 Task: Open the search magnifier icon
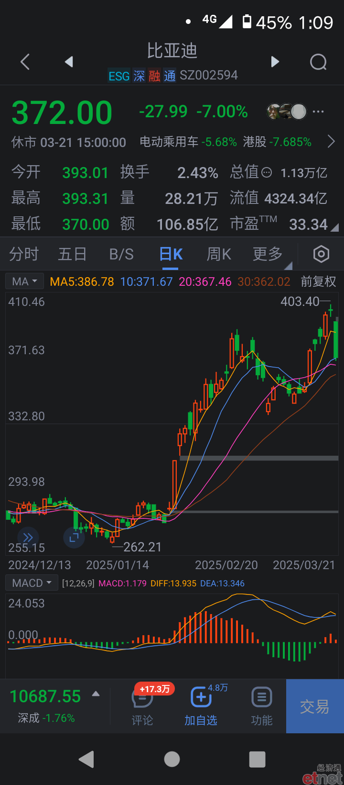point(318,62)
